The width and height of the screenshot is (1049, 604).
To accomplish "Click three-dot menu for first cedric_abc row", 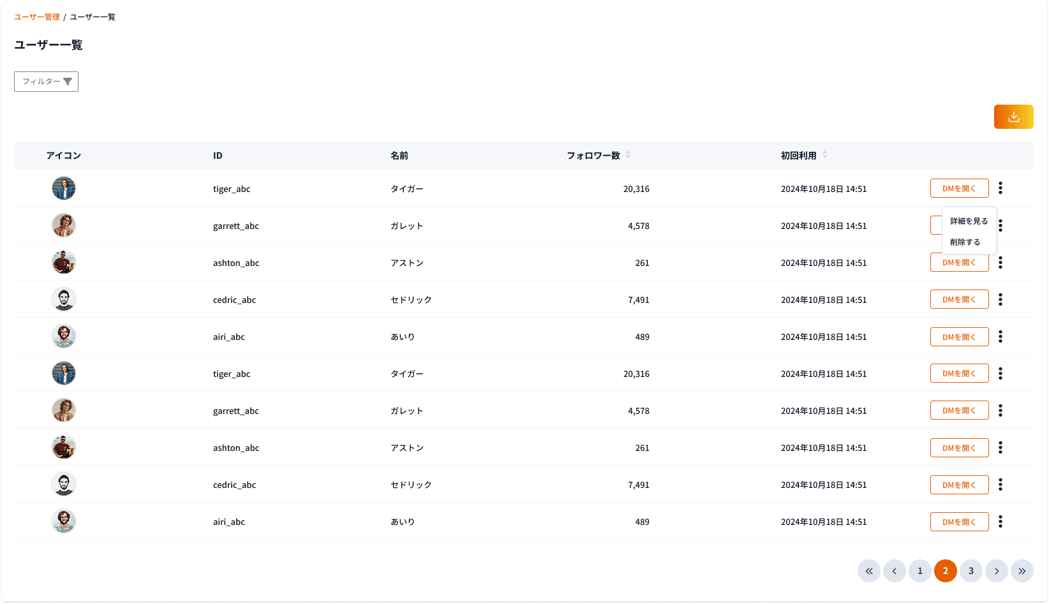I will point(1000,299).
